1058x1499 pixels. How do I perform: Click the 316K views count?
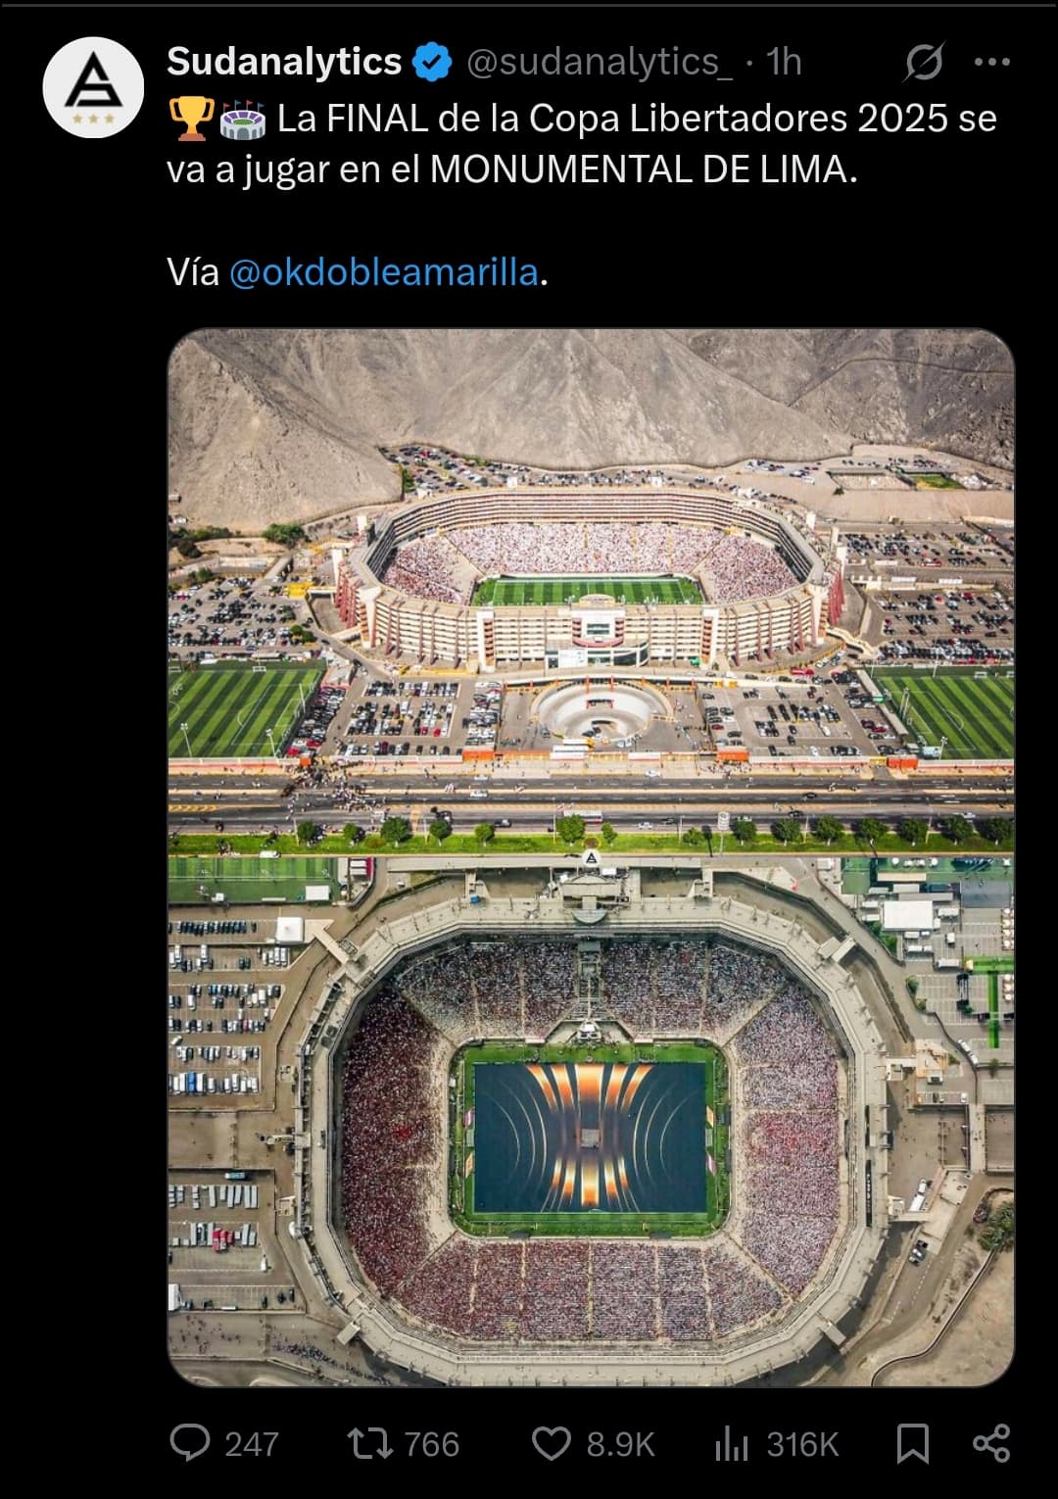click(802, 1444)
